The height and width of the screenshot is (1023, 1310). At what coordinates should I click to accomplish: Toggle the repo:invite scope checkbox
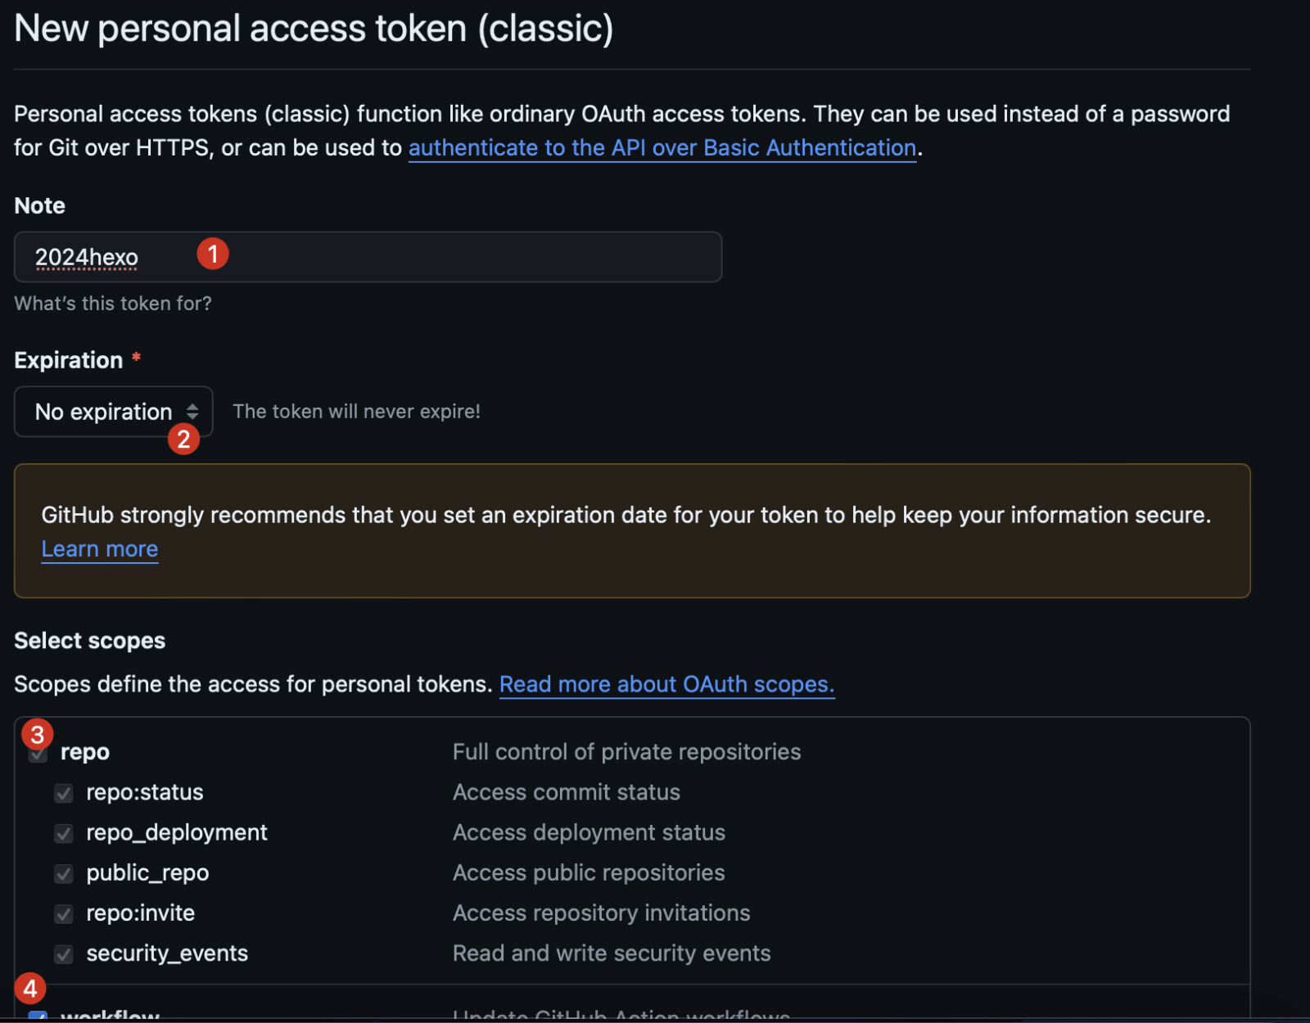pos(64,913)
